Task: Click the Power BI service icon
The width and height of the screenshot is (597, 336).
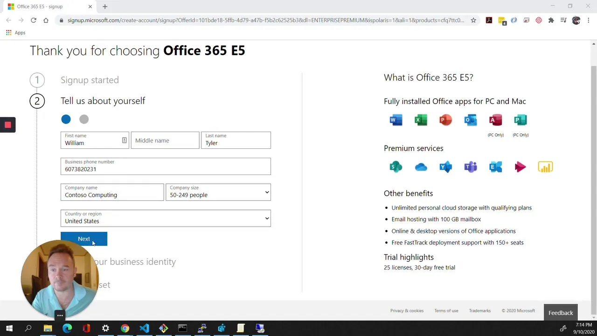Action: click(x=545, y=167)
